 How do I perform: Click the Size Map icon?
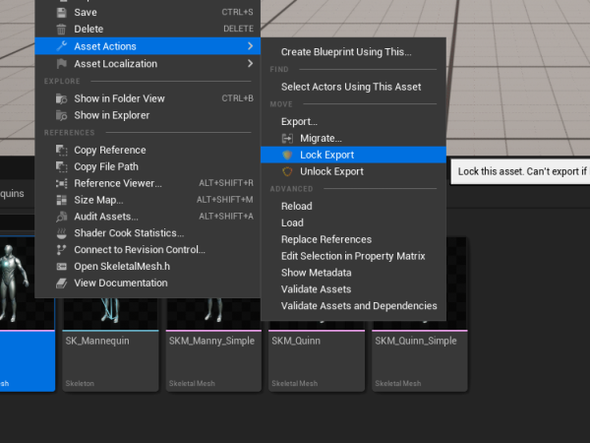tap(62, 200)
